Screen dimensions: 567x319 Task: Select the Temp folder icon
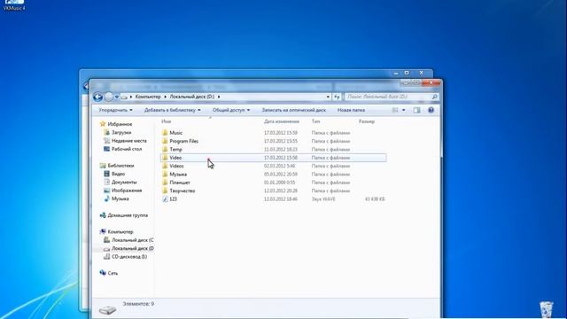[x=165, y=150]
